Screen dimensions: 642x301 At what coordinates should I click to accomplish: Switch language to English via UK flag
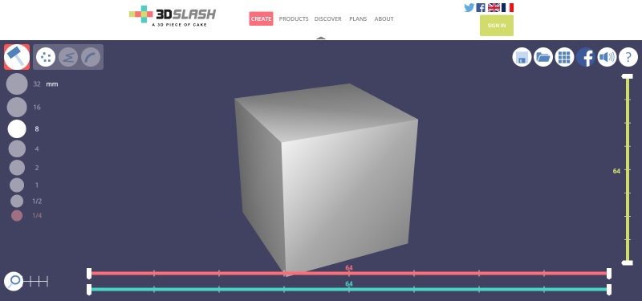494,7
